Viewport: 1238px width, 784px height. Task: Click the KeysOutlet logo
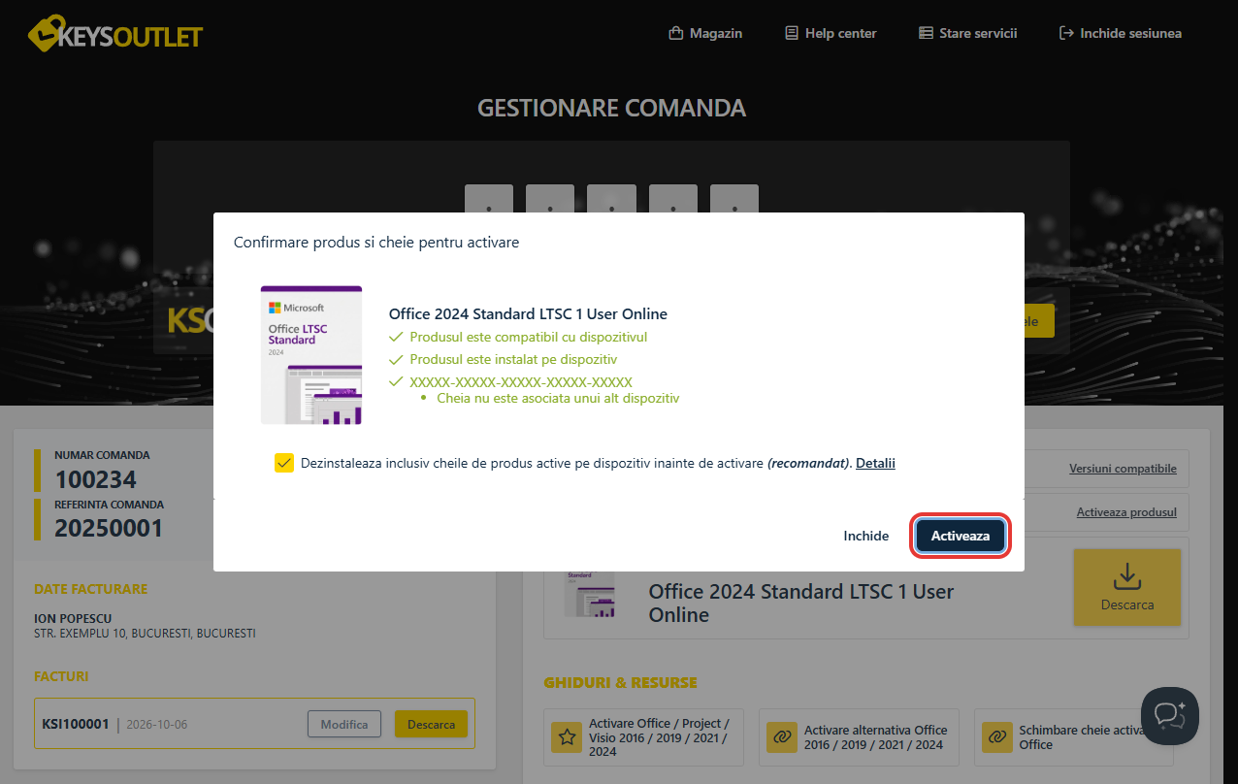pyautogui.click(x=115, y=34)
